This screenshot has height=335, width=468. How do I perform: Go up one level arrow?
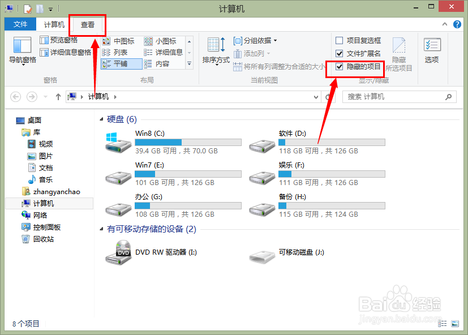pyautogui.click(x=58, y=97)
